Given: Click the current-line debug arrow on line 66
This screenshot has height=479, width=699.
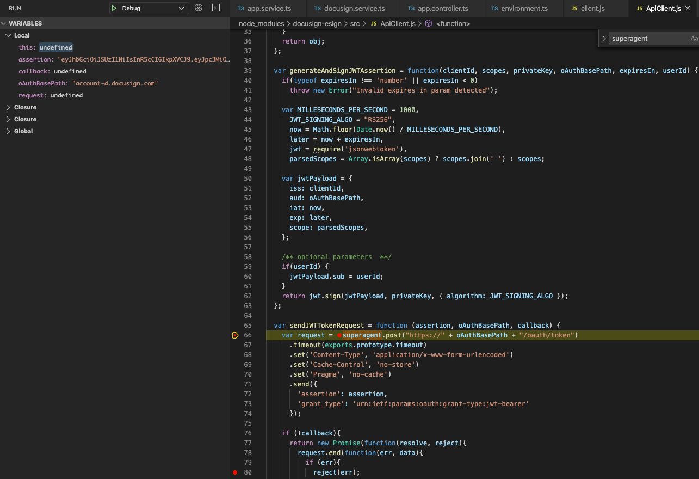Looking at the screenshot, I should pos(235,335).
